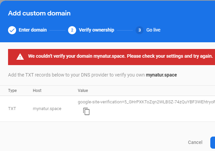Viewport: 215px width, 151px height.
Task: Click the Host column header
Action: coord(37,91)
